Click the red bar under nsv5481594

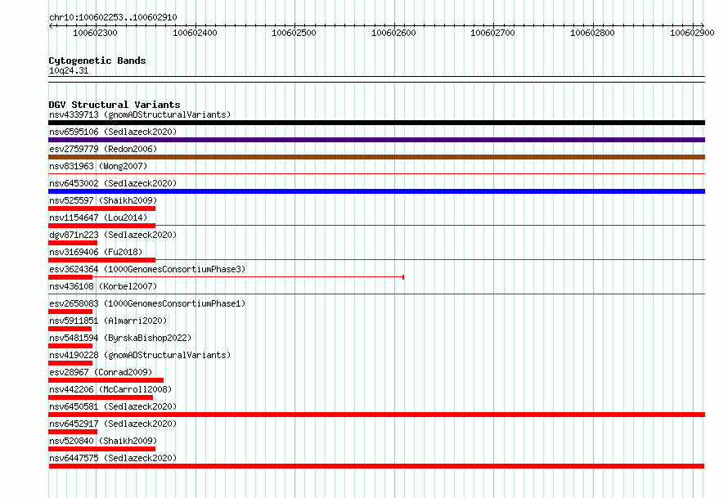click(x=70, y=346)
